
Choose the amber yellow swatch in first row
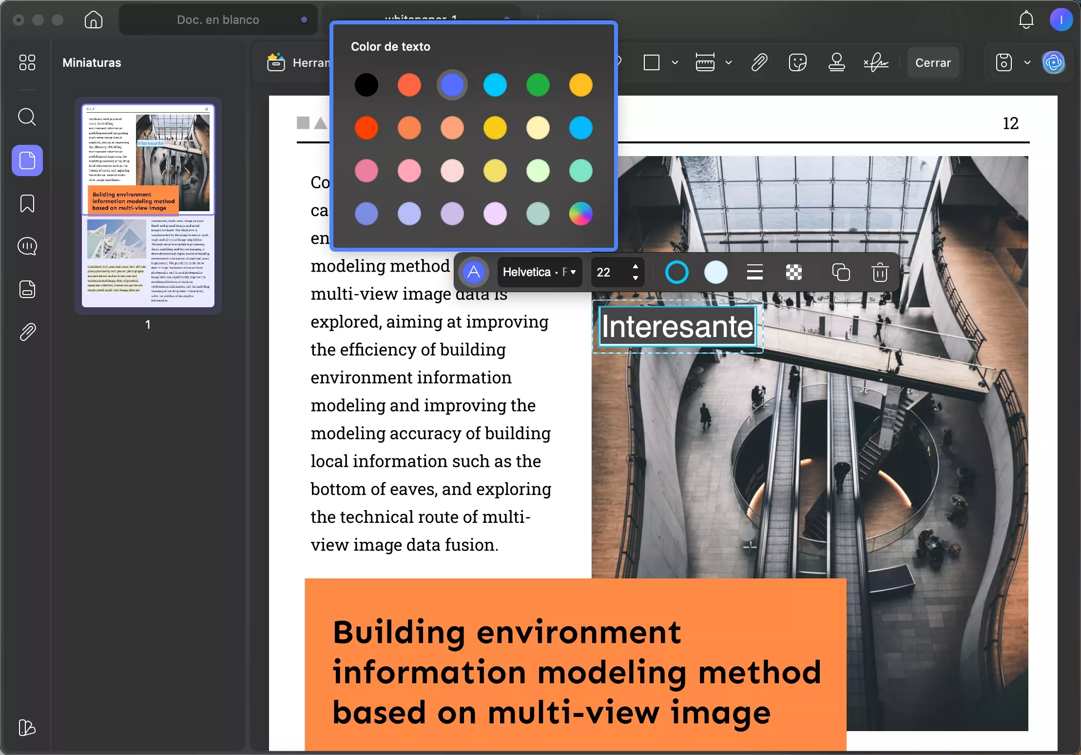[x=581, y=85]
